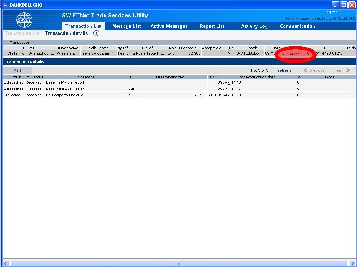The image size is (357, 267).
Task: Click the Java icon in title bar
Action: pyautogui.click(x=5, y=5)
